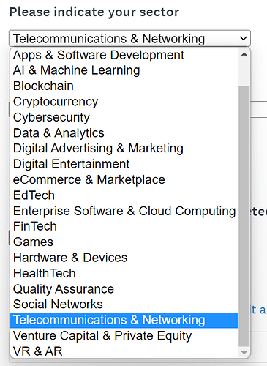Pick Cryptocurrency in the sector list
Image resolution: width=267 pixels, height=366 pixels.
124,102
